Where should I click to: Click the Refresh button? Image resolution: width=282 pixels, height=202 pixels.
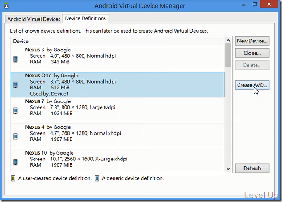click(x=252, y=168)
